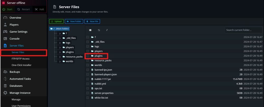The width and height of the screenshot is (264, 107).
Task: Click the Search current folder field
Action: point(243,30)
